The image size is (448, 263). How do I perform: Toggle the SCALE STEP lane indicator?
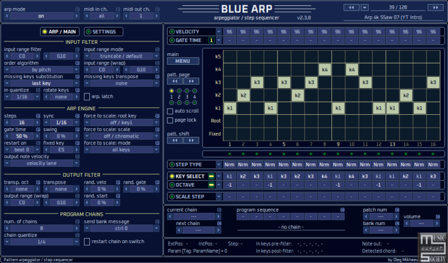[x=172, y=197]
